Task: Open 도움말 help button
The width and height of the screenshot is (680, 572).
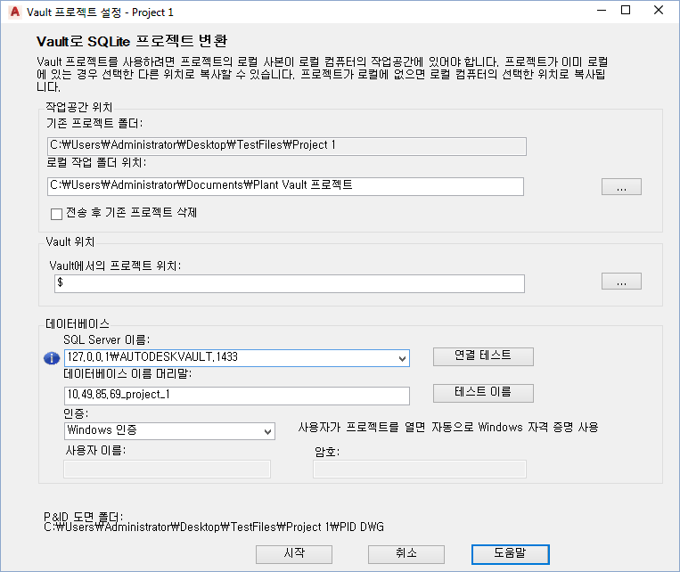Action: (x=511, y=554)
